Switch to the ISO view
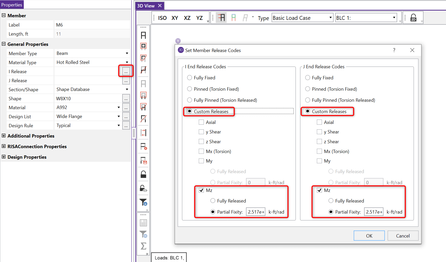The width and height of the screenshot is (446, 262). tap(162, 18)
